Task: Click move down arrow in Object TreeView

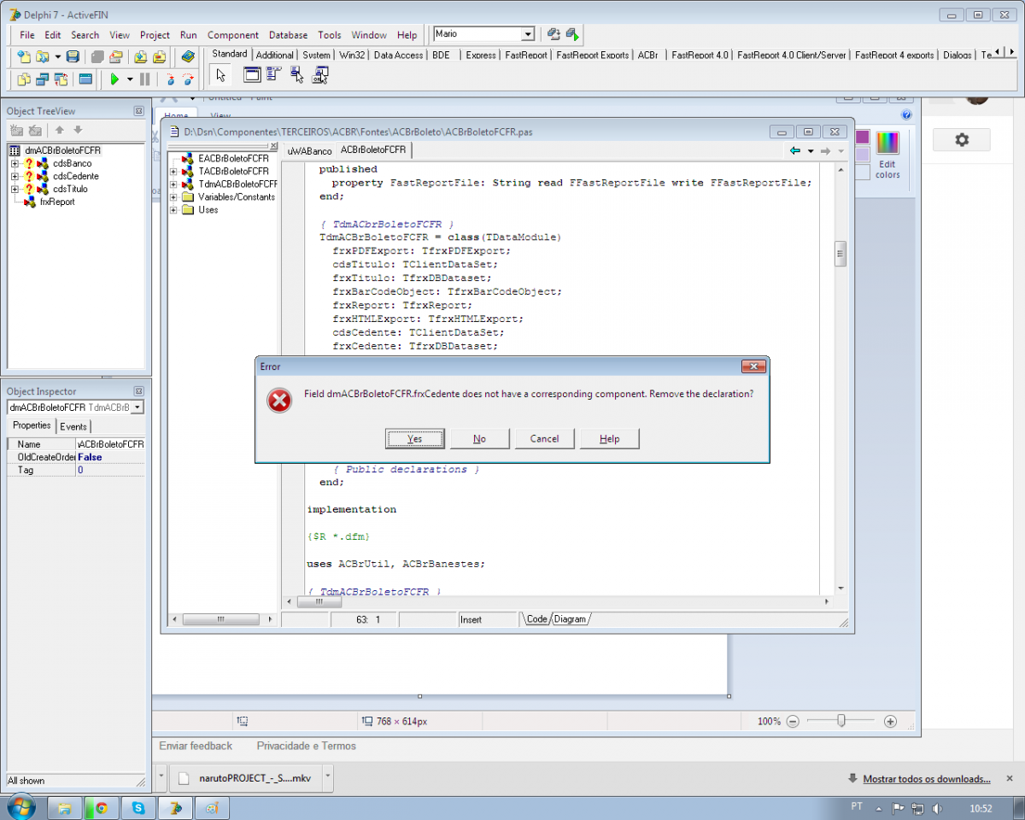Action: pos(78,130)
